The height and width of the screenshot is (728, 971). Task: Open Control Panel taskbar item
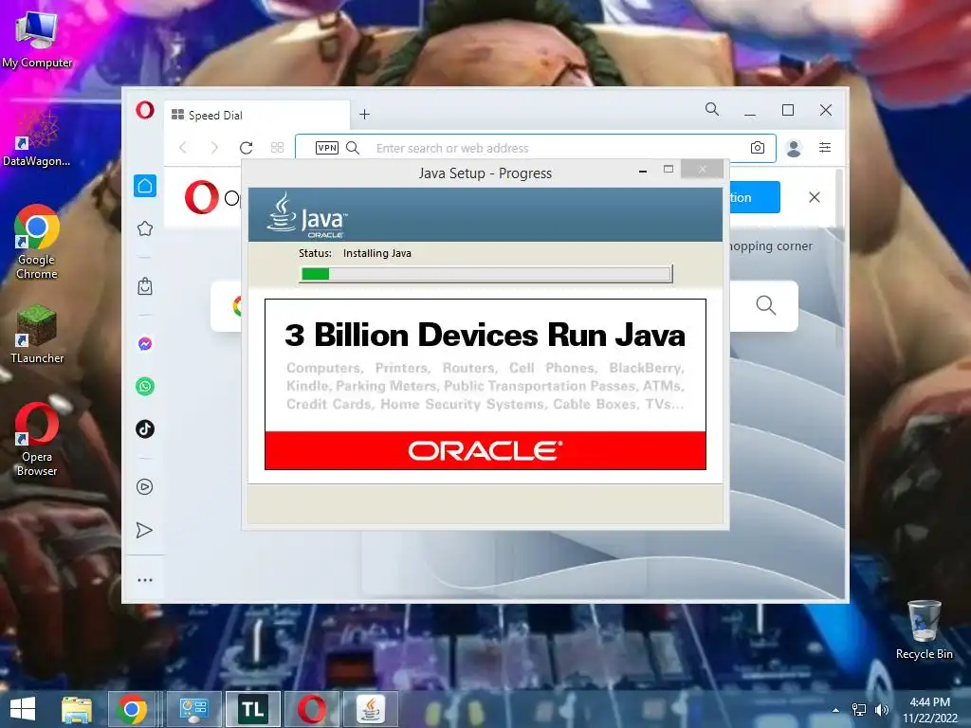click(194, 709)
